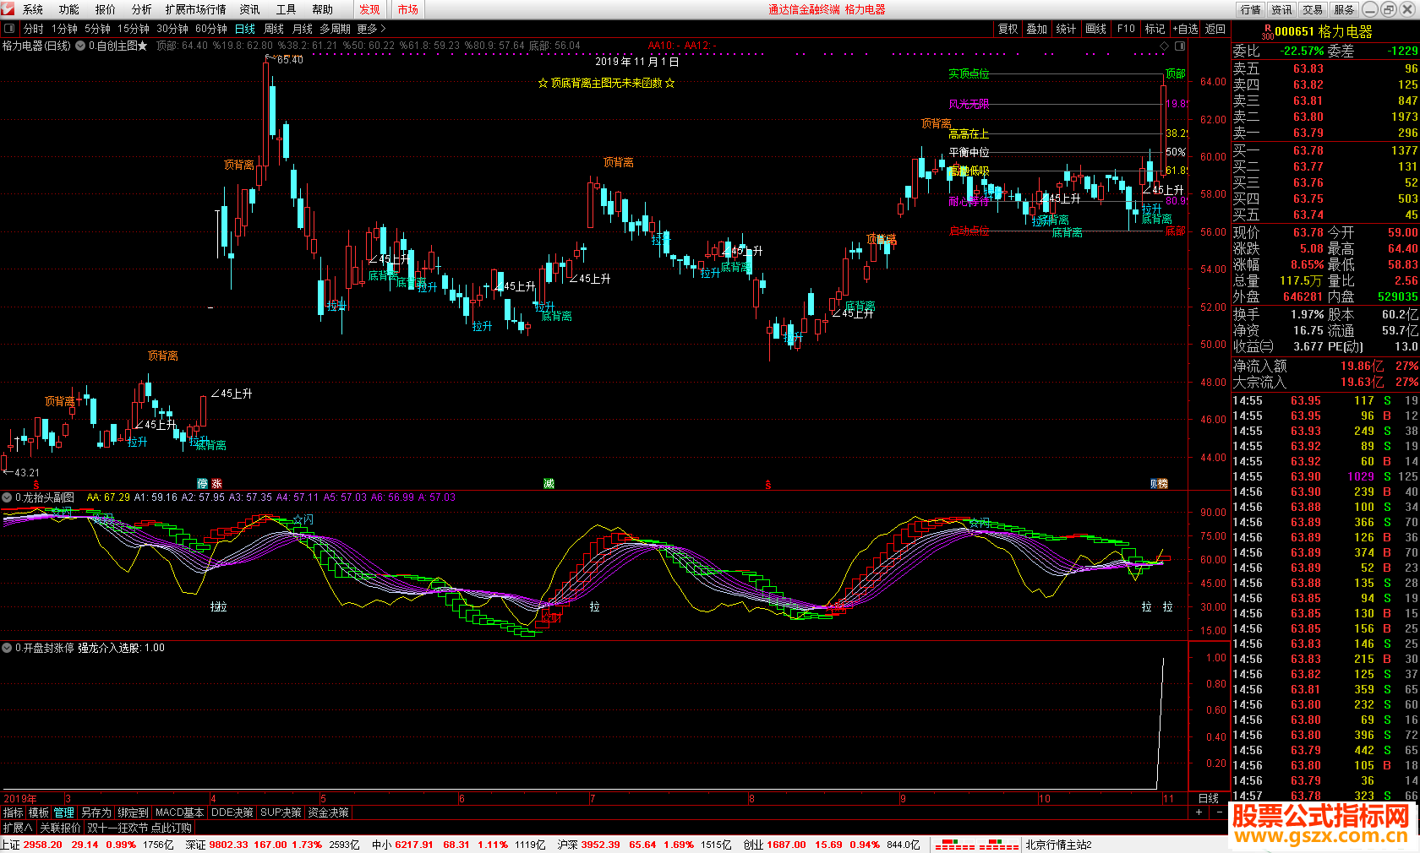
Task: Open the 扩展市场行情 menu
Action: click(x=195, y=9)
